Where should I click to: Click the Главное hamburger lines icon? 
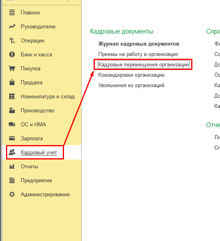click(12, 12)
